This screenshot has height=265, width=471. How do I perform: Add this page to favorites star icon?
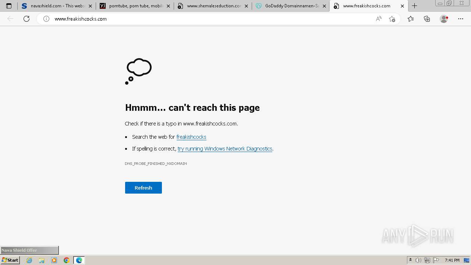point(392,19)
